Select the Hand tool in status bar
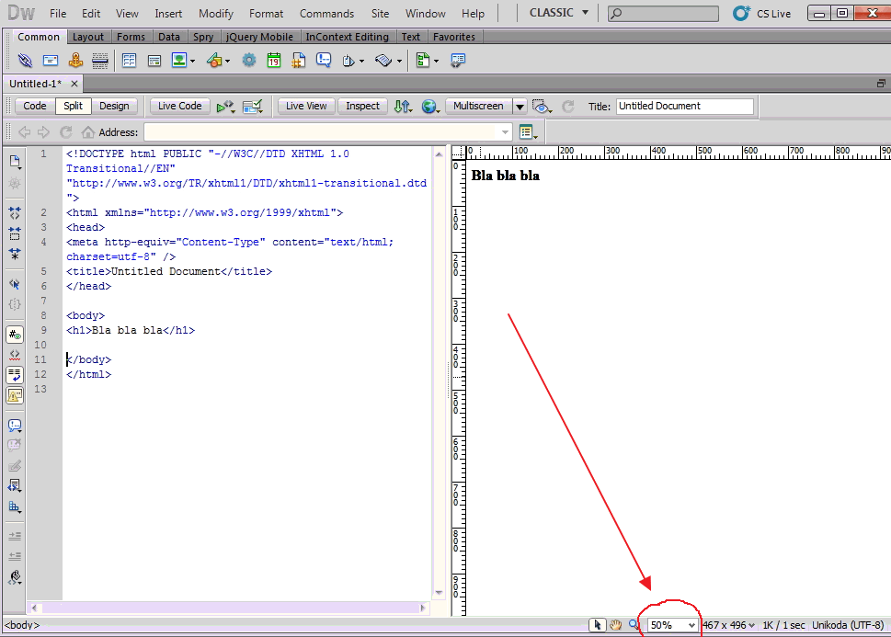Image resolution: width=891 pixels, height=637 pixels. pyautogui.click(x=615, y=625)
